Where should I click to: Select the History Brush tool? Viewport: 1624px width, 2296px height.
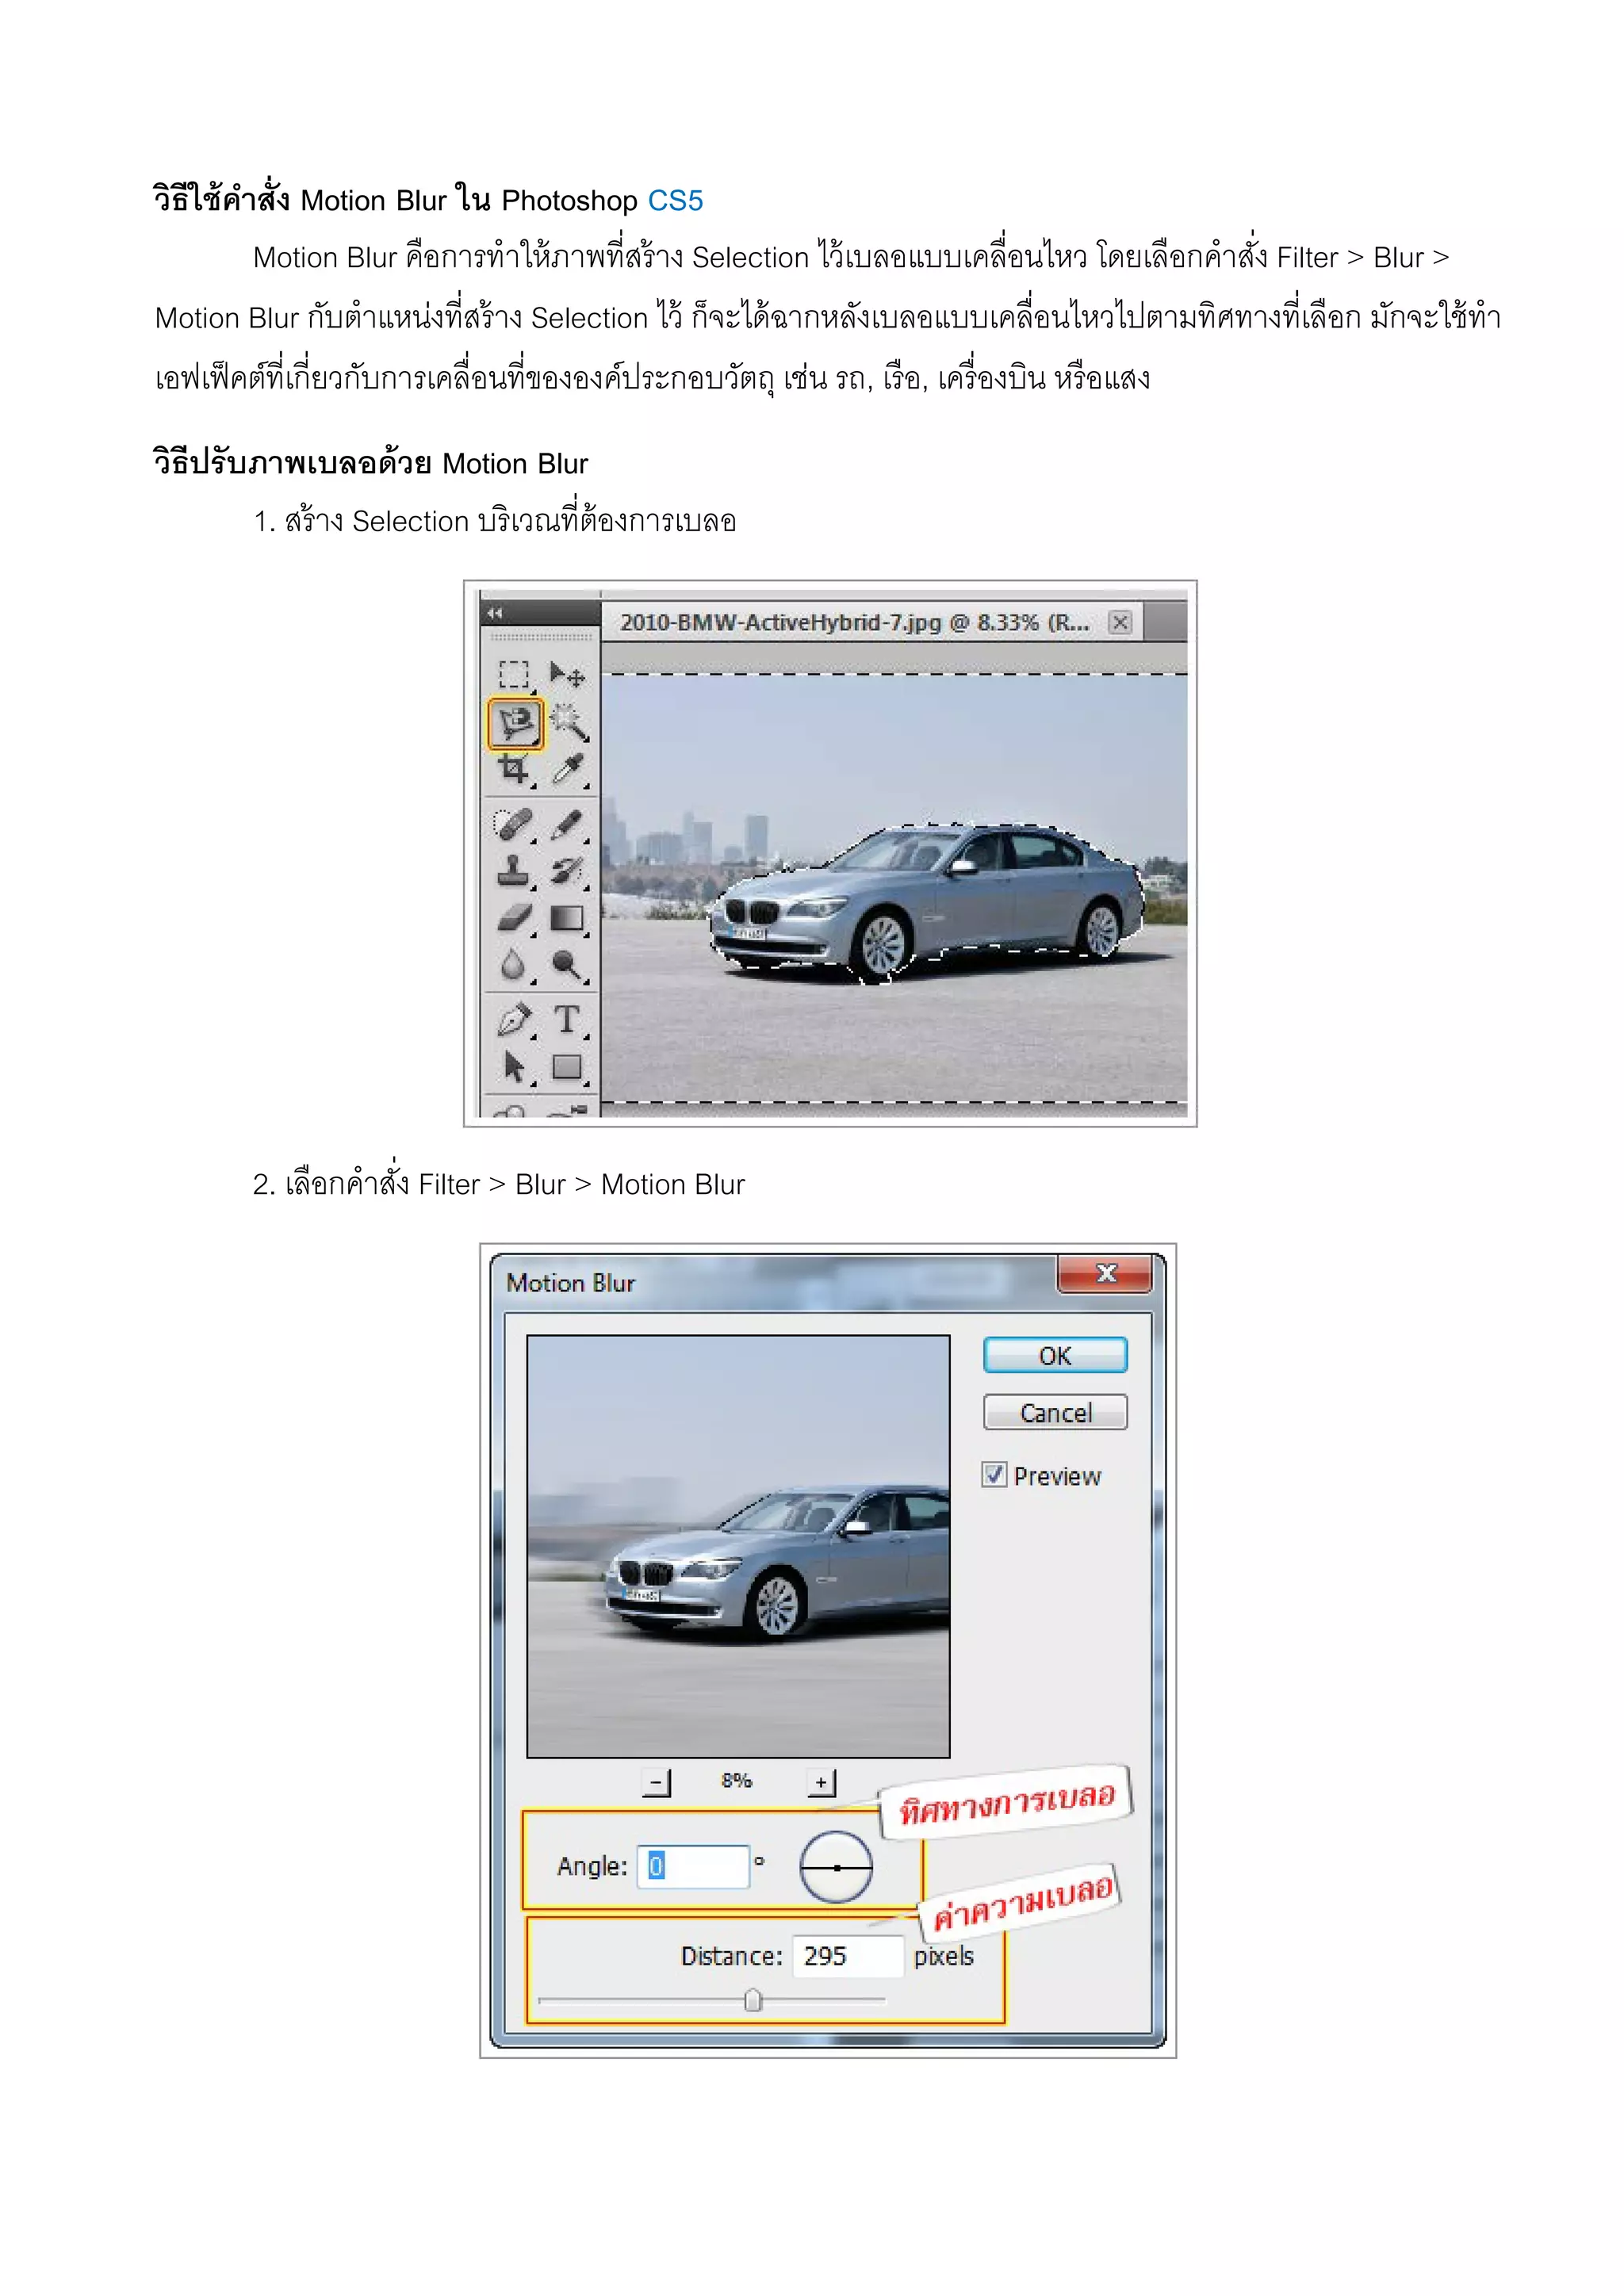pos(567,871)
